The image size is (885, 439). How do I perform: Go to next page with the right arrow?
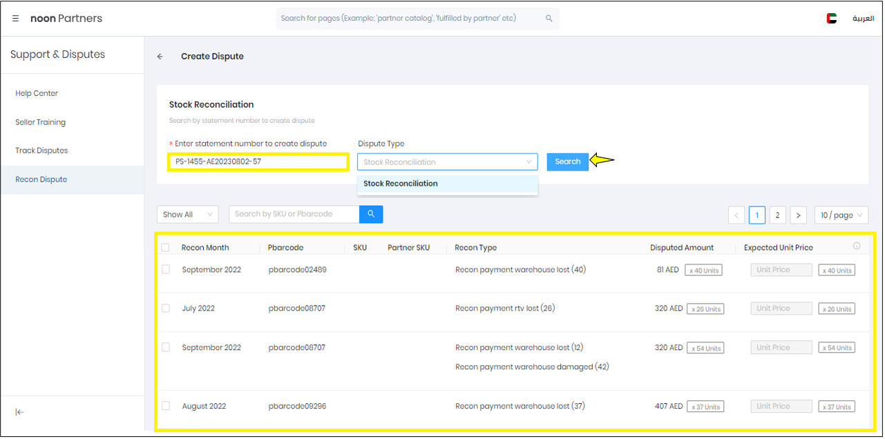798,215
